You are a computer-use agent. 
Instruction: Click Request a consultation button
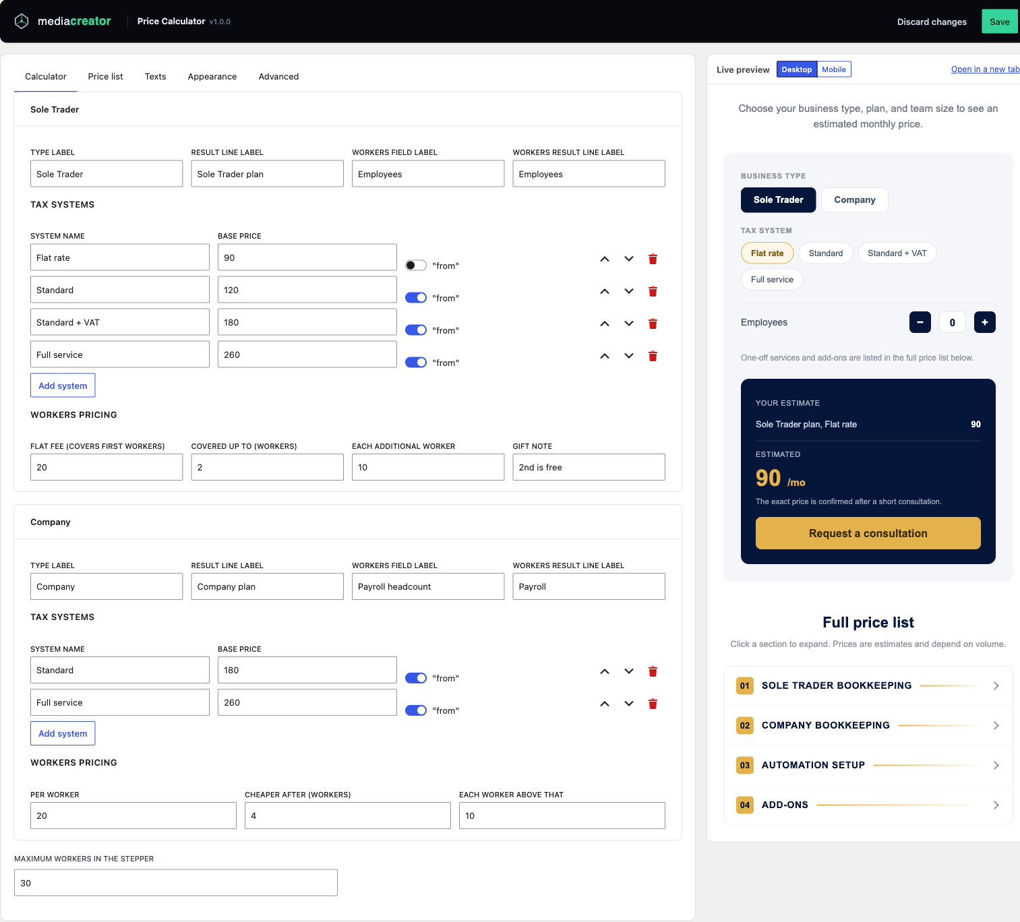coord(868,533)
